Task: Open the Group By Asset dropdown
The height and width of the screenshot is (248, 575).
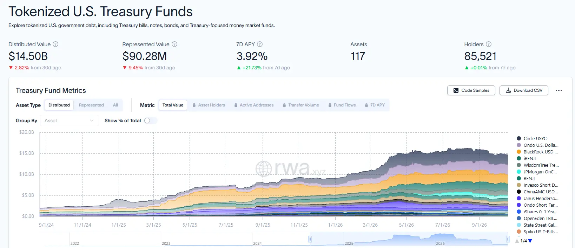Action: [x=69, y=120]
